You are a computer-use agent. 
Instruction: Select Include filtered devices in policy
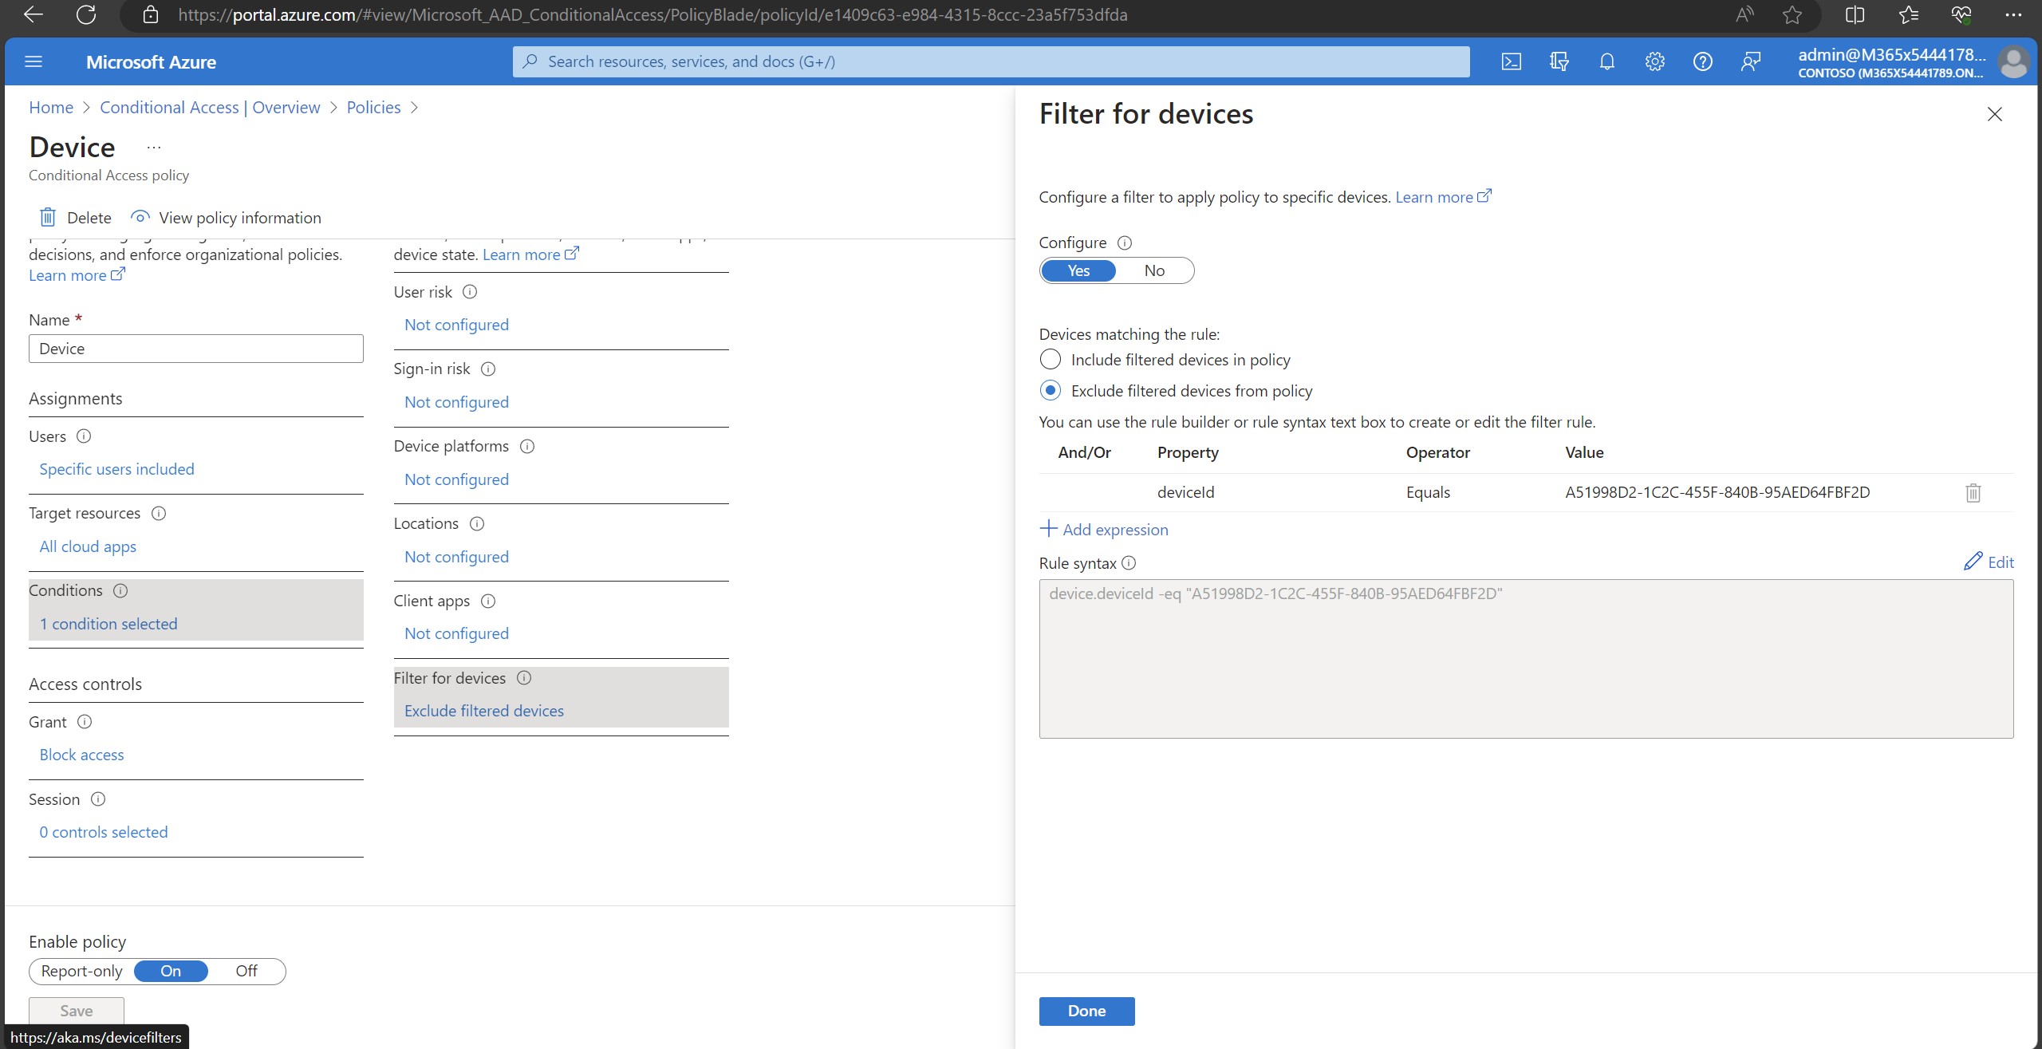[1051, 360]
